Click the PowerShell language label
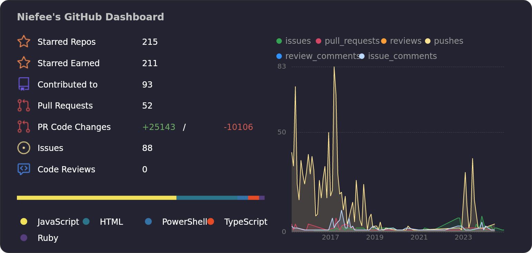 (185, 222)
